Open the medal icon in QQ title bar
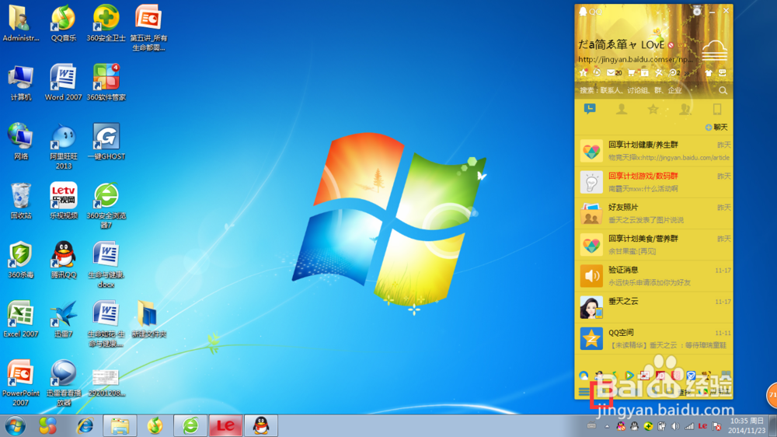The width and height of the screenshot is (777, 437). [697, 11]
